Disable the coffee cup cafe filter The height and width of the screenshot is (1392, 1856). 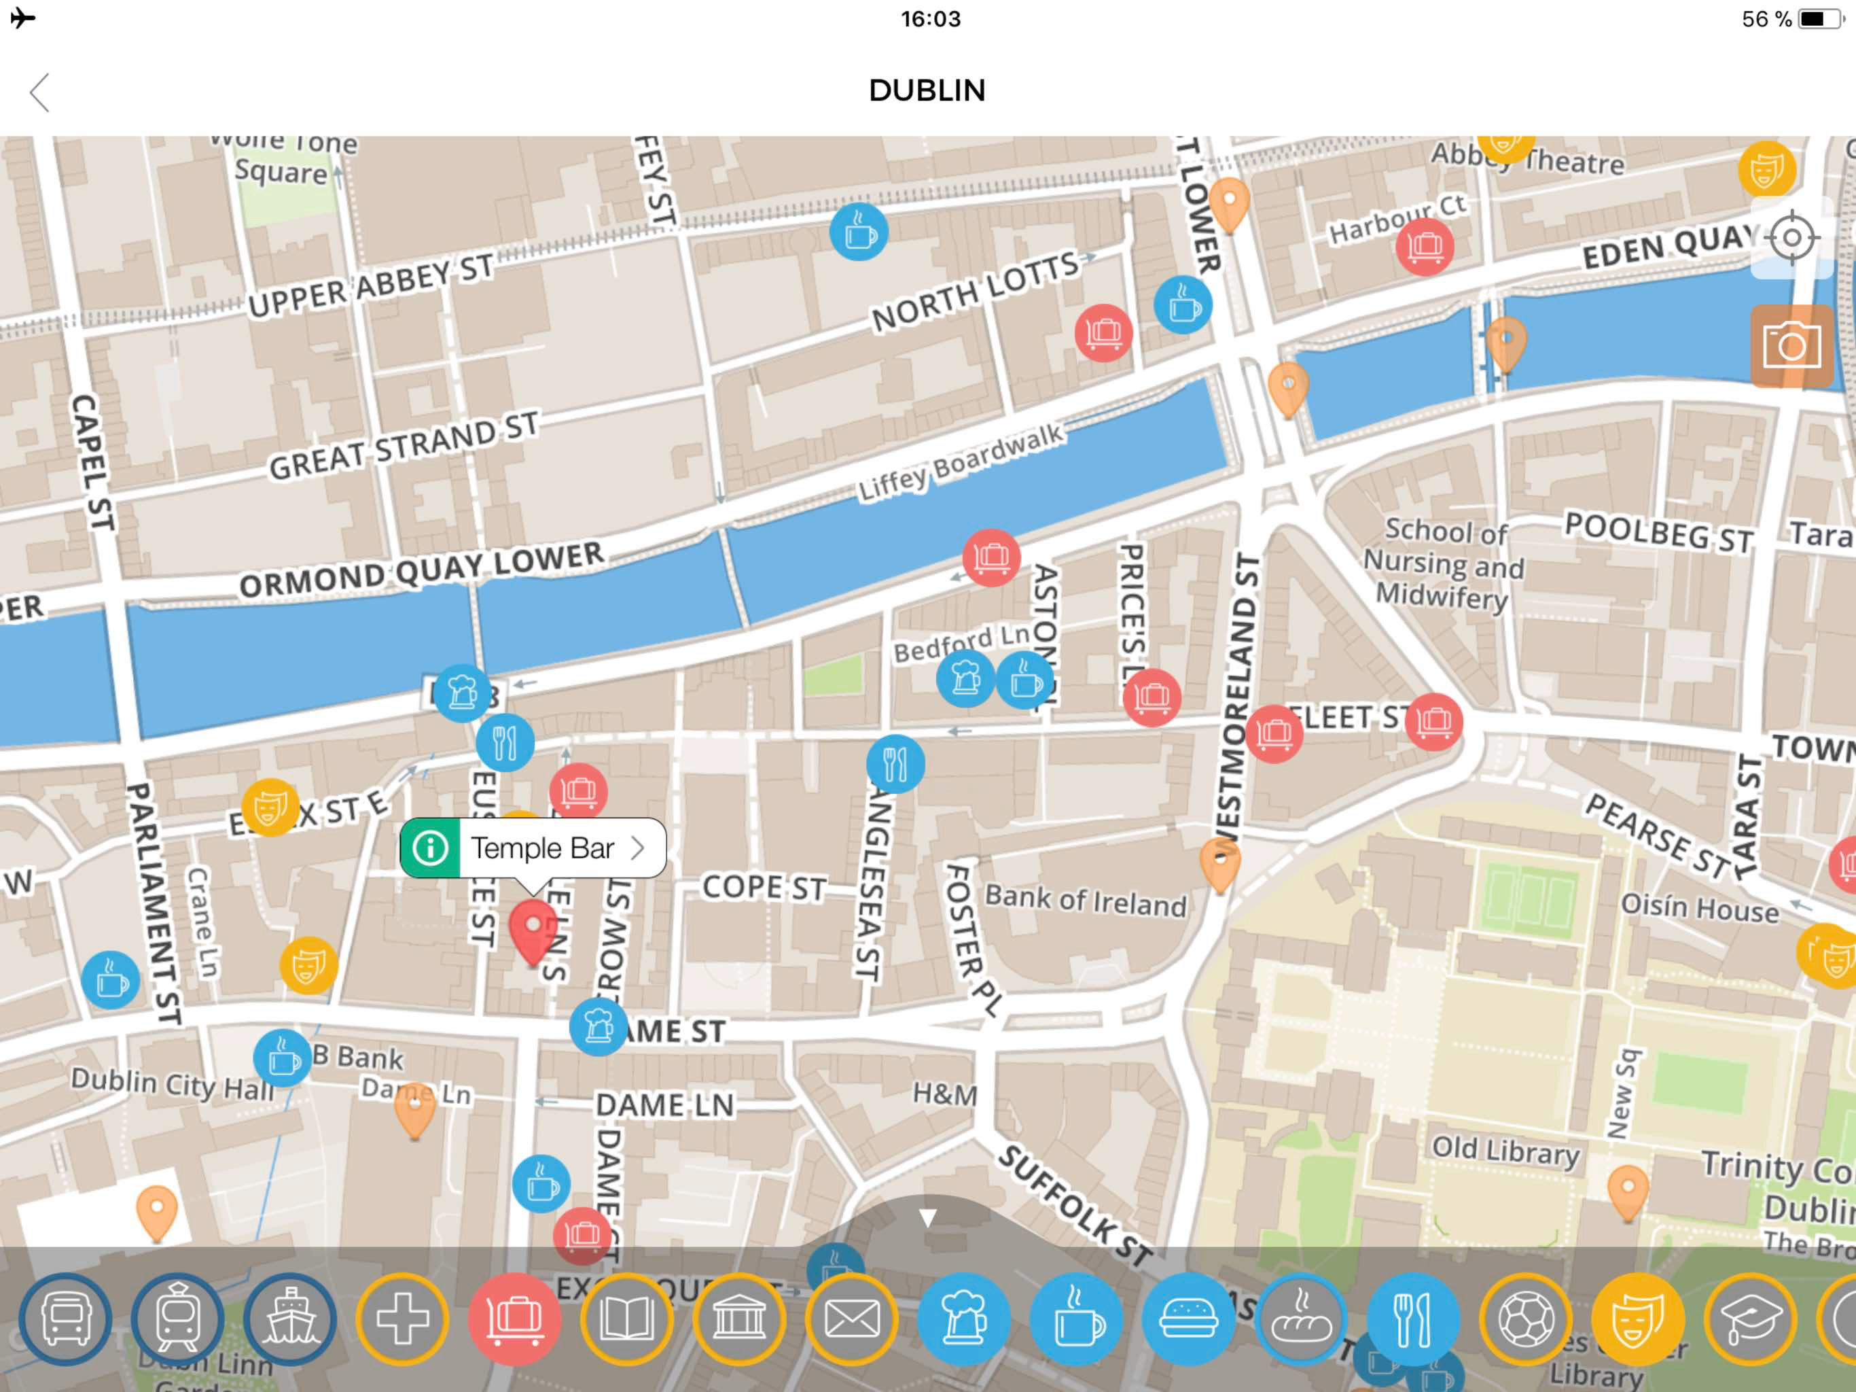(1077, 1319)
